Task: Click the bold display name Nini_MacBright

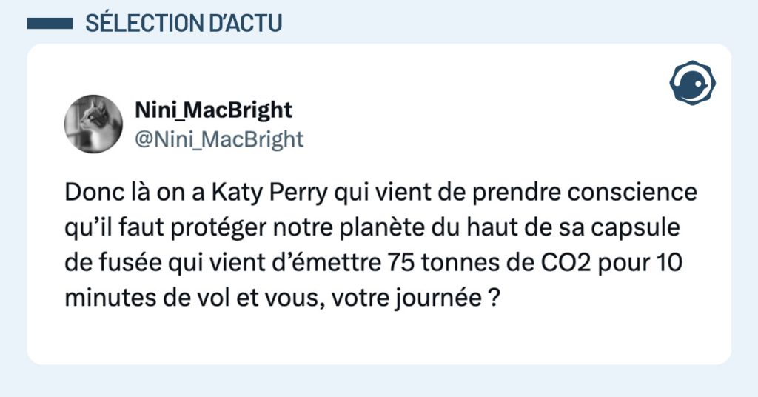Action: 213,110
